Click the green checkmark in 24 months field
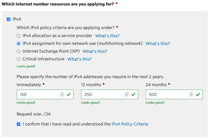This screenshot has width=210, height=139. [198, 94]
